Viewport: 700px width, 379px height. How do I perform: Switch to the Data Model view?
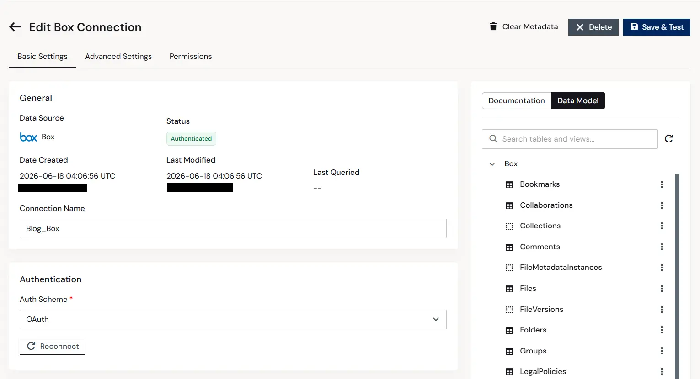578,101
